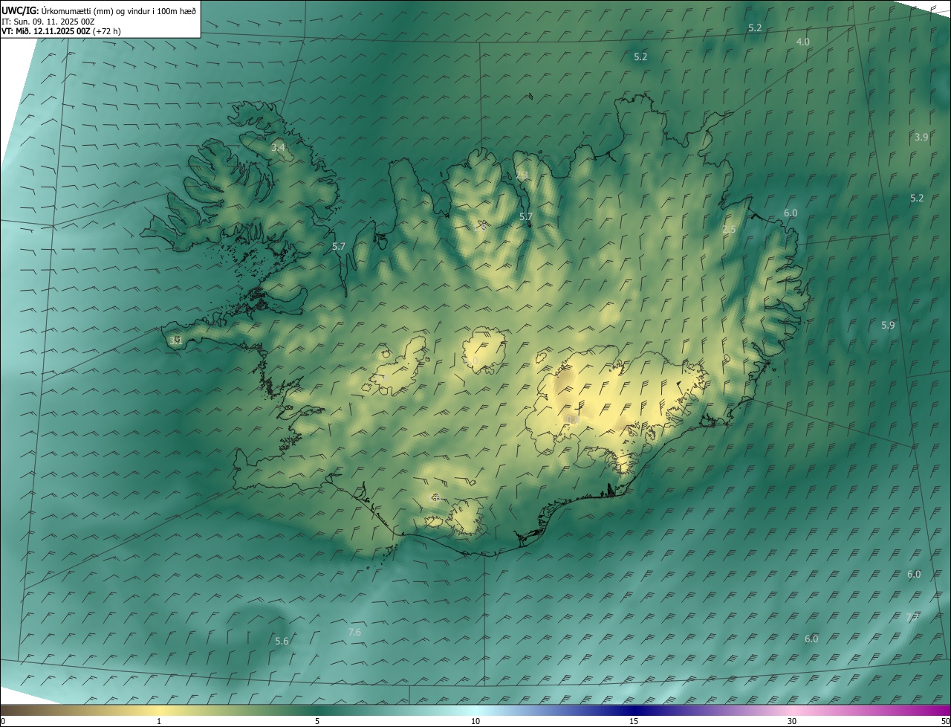This screenshot has height=727, width=951.
Task: Click the "3.4" value over the Westfjords
Action: point(278,149)
